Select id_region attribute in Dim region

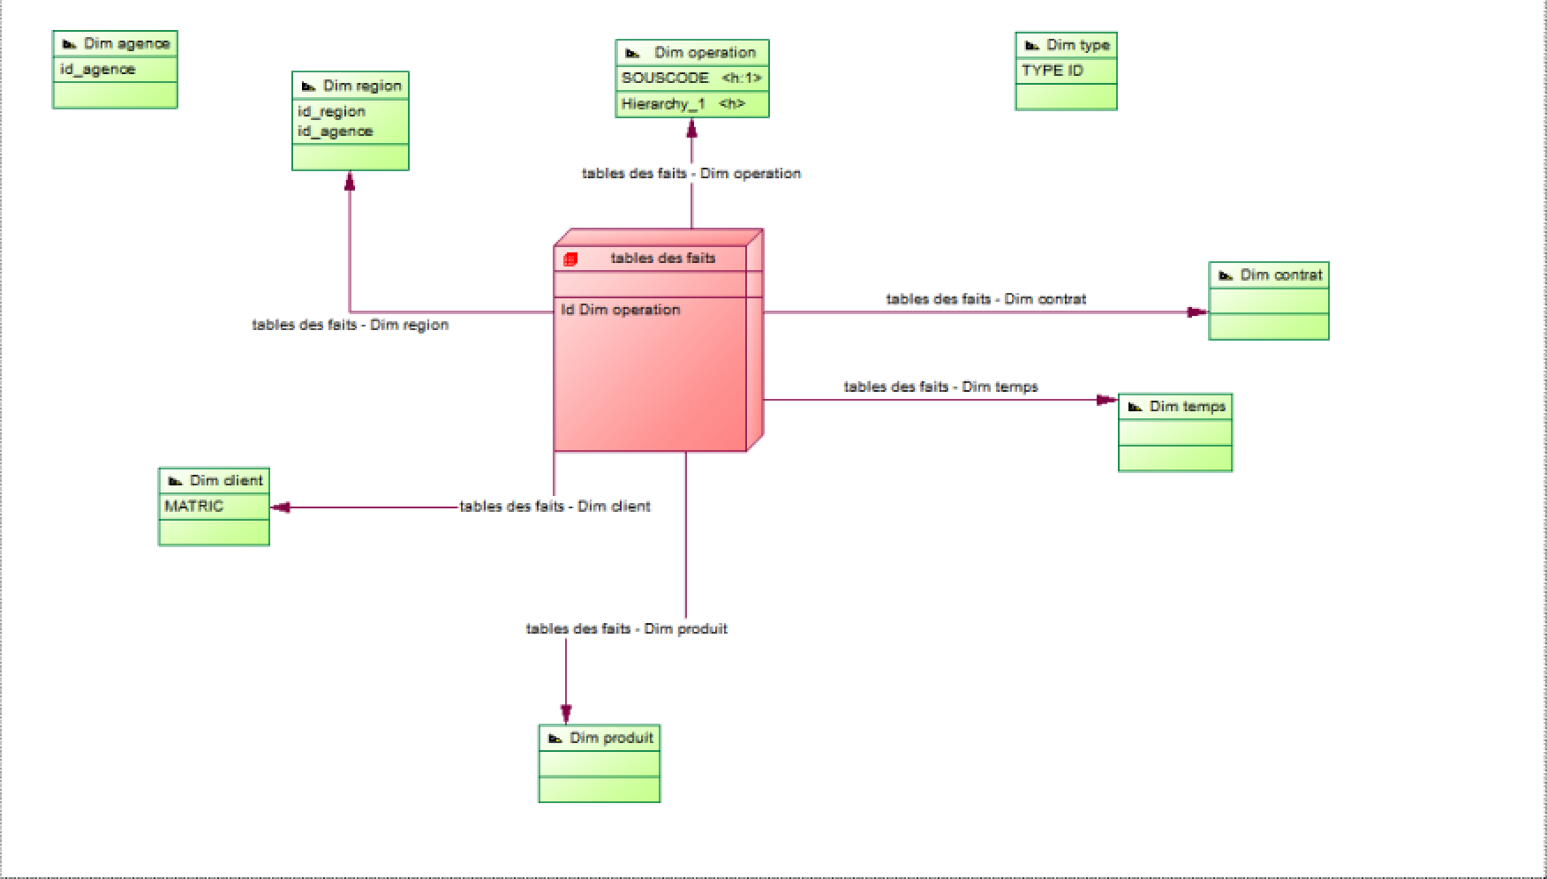click(332, 111)
